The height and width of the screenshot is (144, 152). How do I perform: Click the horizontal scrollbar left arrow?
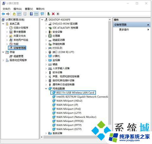click(x=42, y=137)
